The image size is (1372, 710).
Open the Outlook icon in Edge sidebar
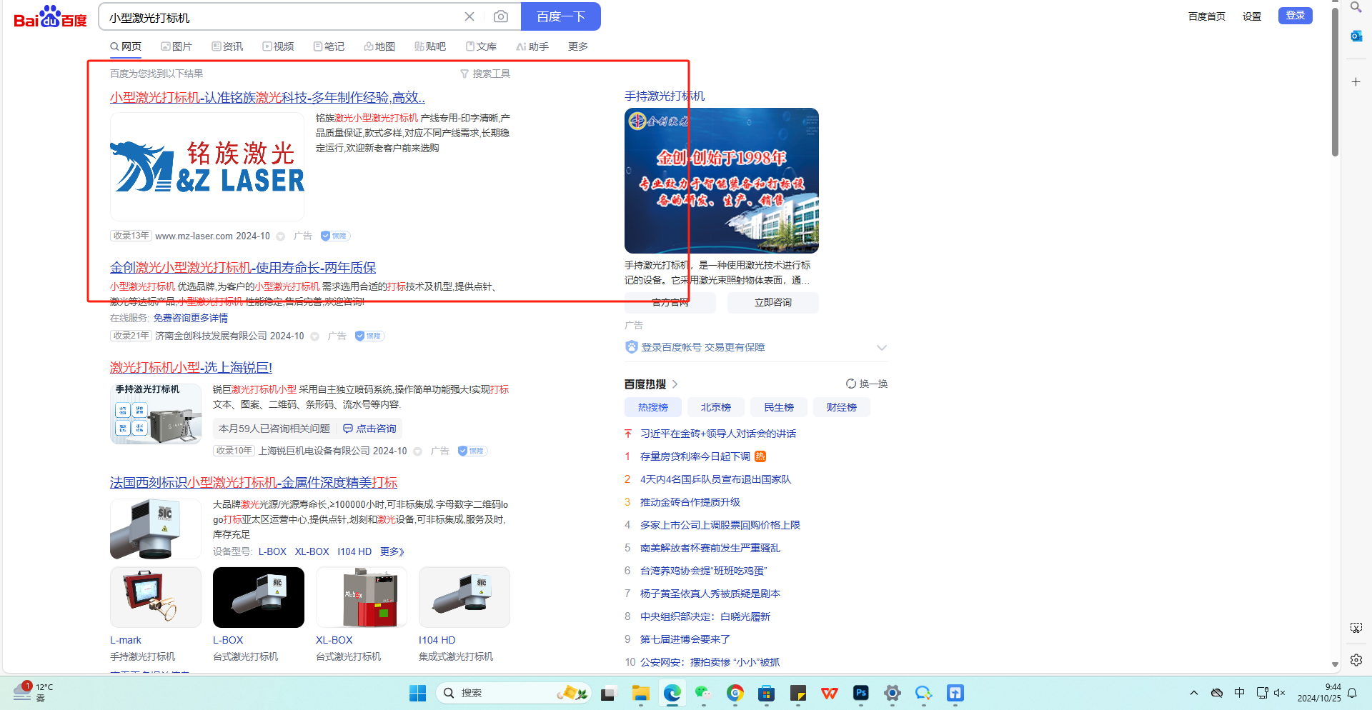pos(1356,36)
